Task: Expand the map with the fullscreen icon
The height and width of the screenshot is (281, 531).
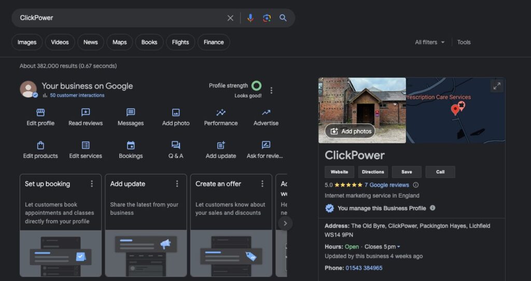Action: [x=497, y=86]
